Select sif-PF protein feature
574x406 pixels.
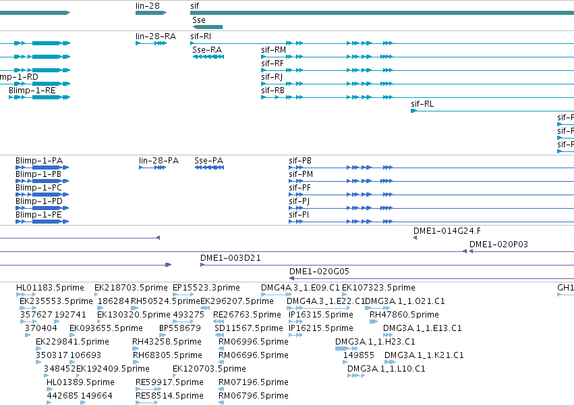point(431,195)
